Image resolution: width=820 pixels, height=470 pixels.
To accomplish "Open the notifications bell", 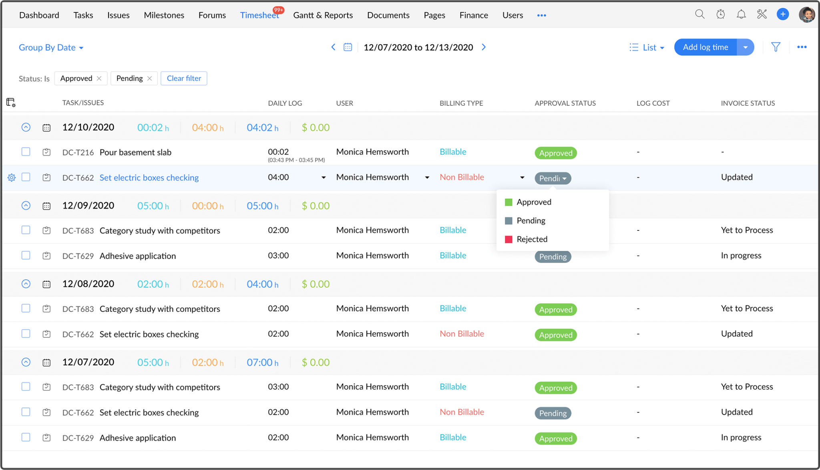I will 741,14.
